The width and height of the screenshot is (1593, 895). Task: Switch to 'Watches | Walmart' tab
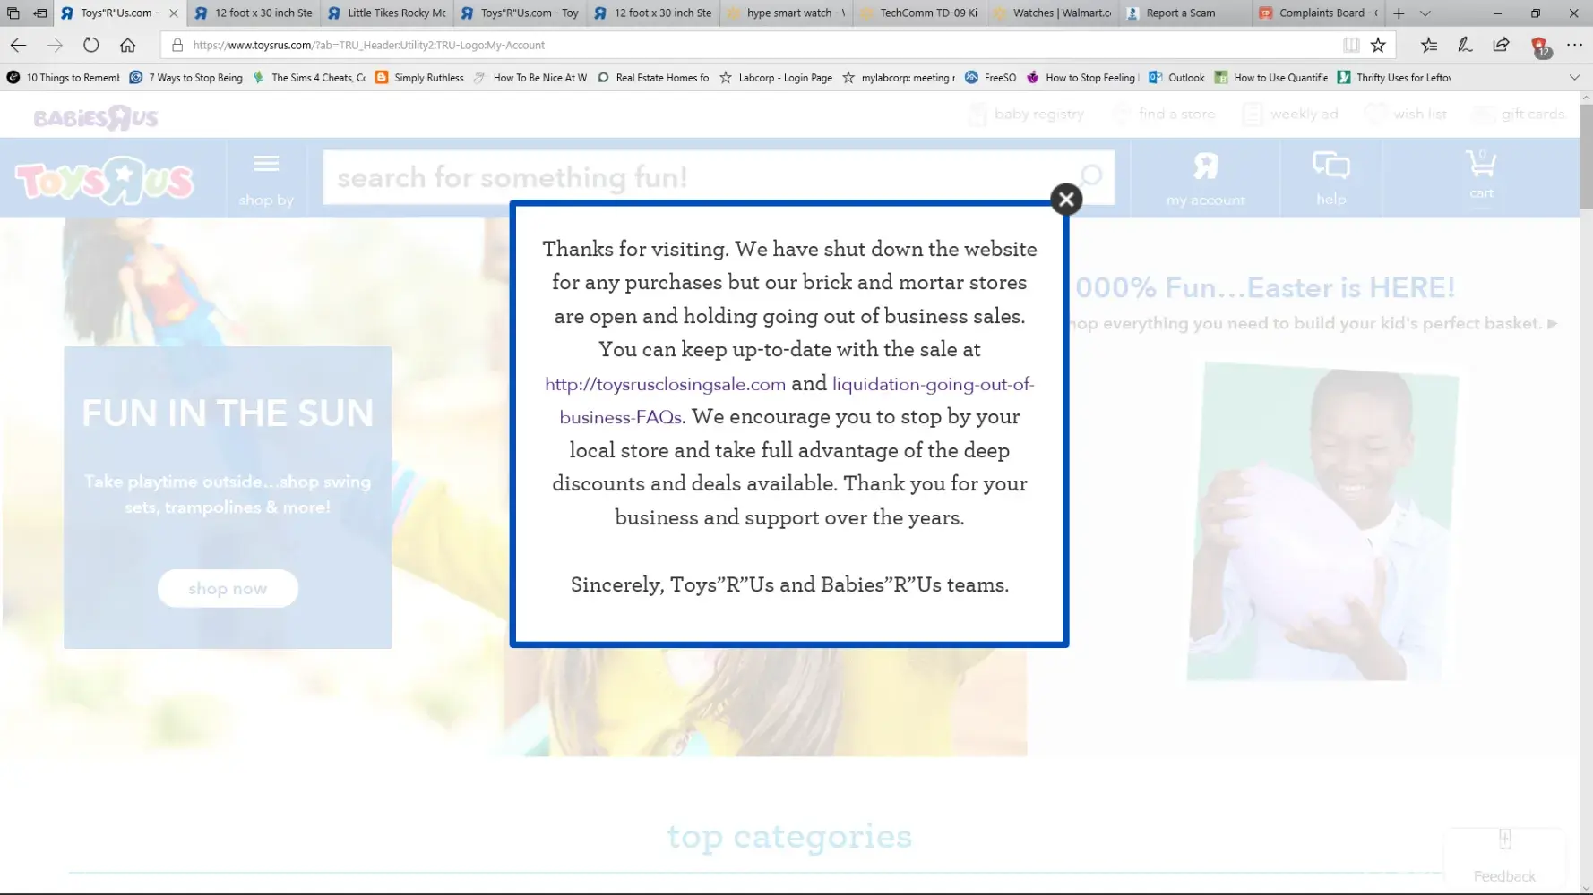click(x=1053, y=13)
